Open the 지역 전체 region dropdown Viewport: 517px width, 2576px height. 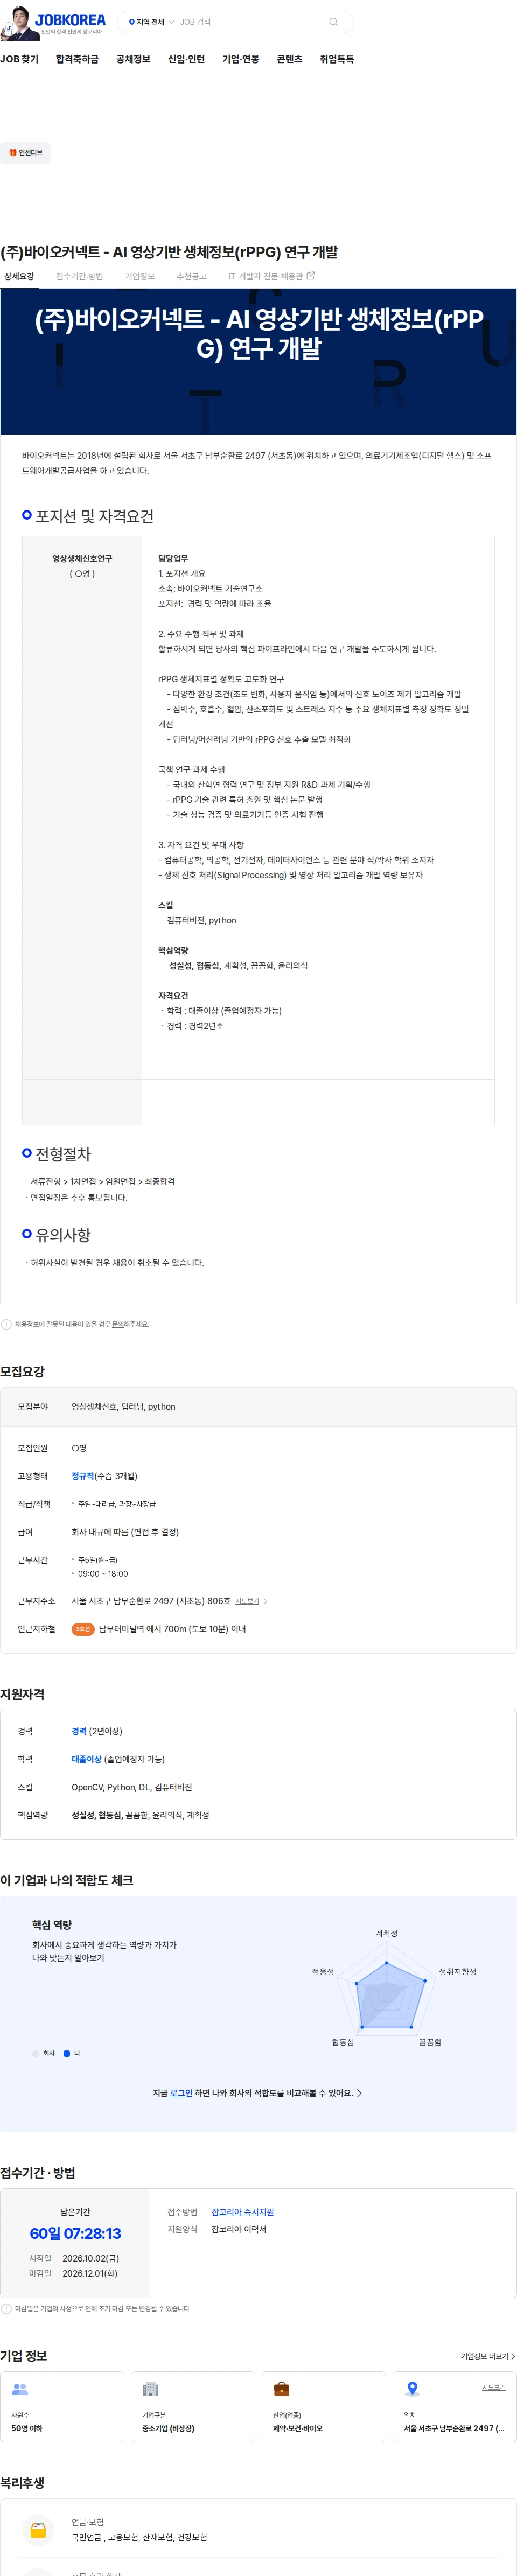pyautogui.click(x=151, y=22)
